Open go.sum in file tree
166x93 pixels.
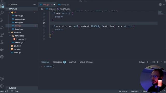pyautogui.click(x=17, y=49)
